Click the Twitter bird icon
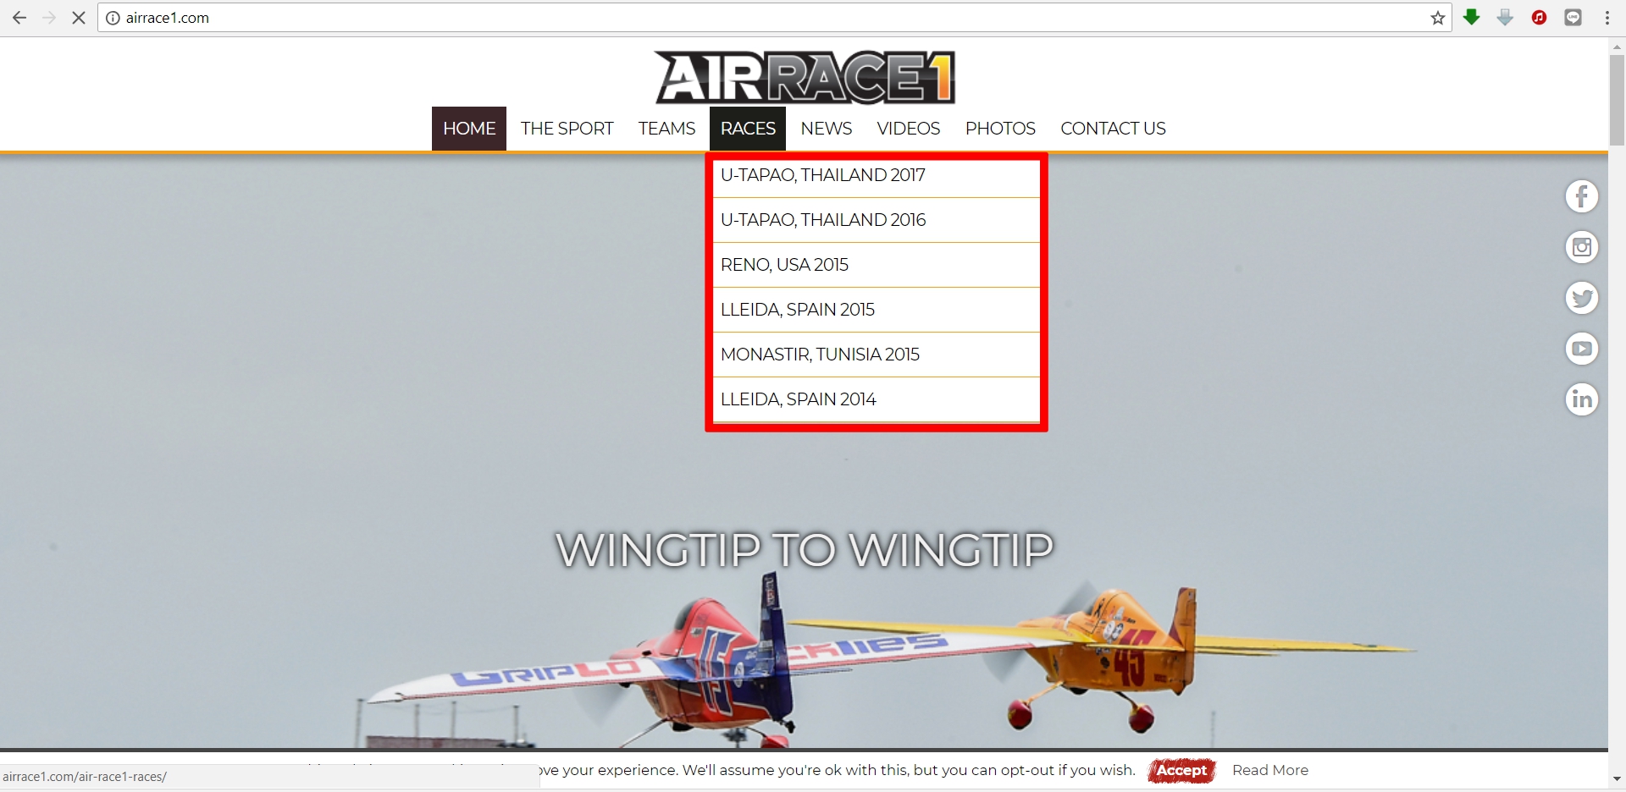Image resolution: width=1626 pixels, height=792 pixels. [x=1581, y=298]
